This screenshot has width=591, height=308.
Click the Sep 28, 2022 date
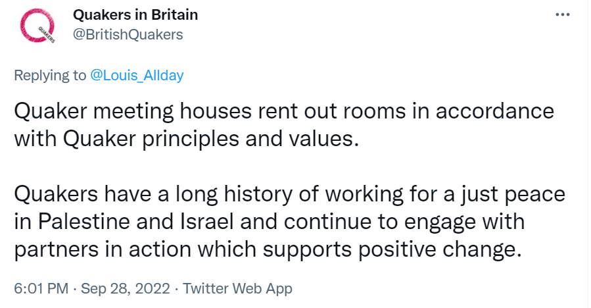point(125,289)
